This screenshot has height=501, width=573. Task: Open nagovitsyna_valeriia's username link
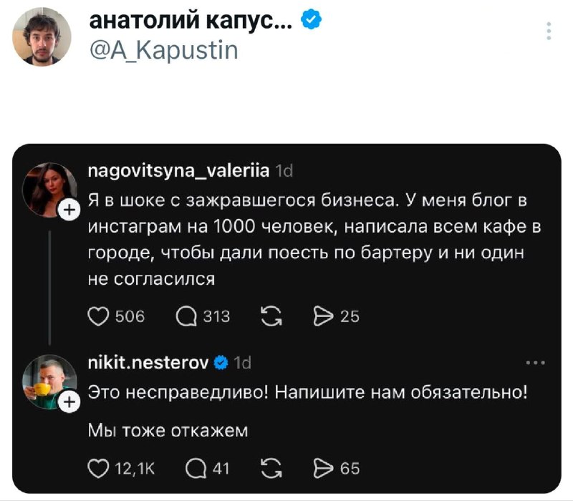point(178,170)
